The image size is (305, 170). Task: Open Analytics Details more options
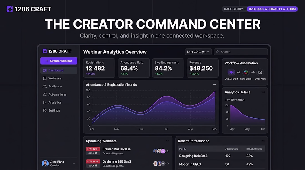tap(263, 92)
